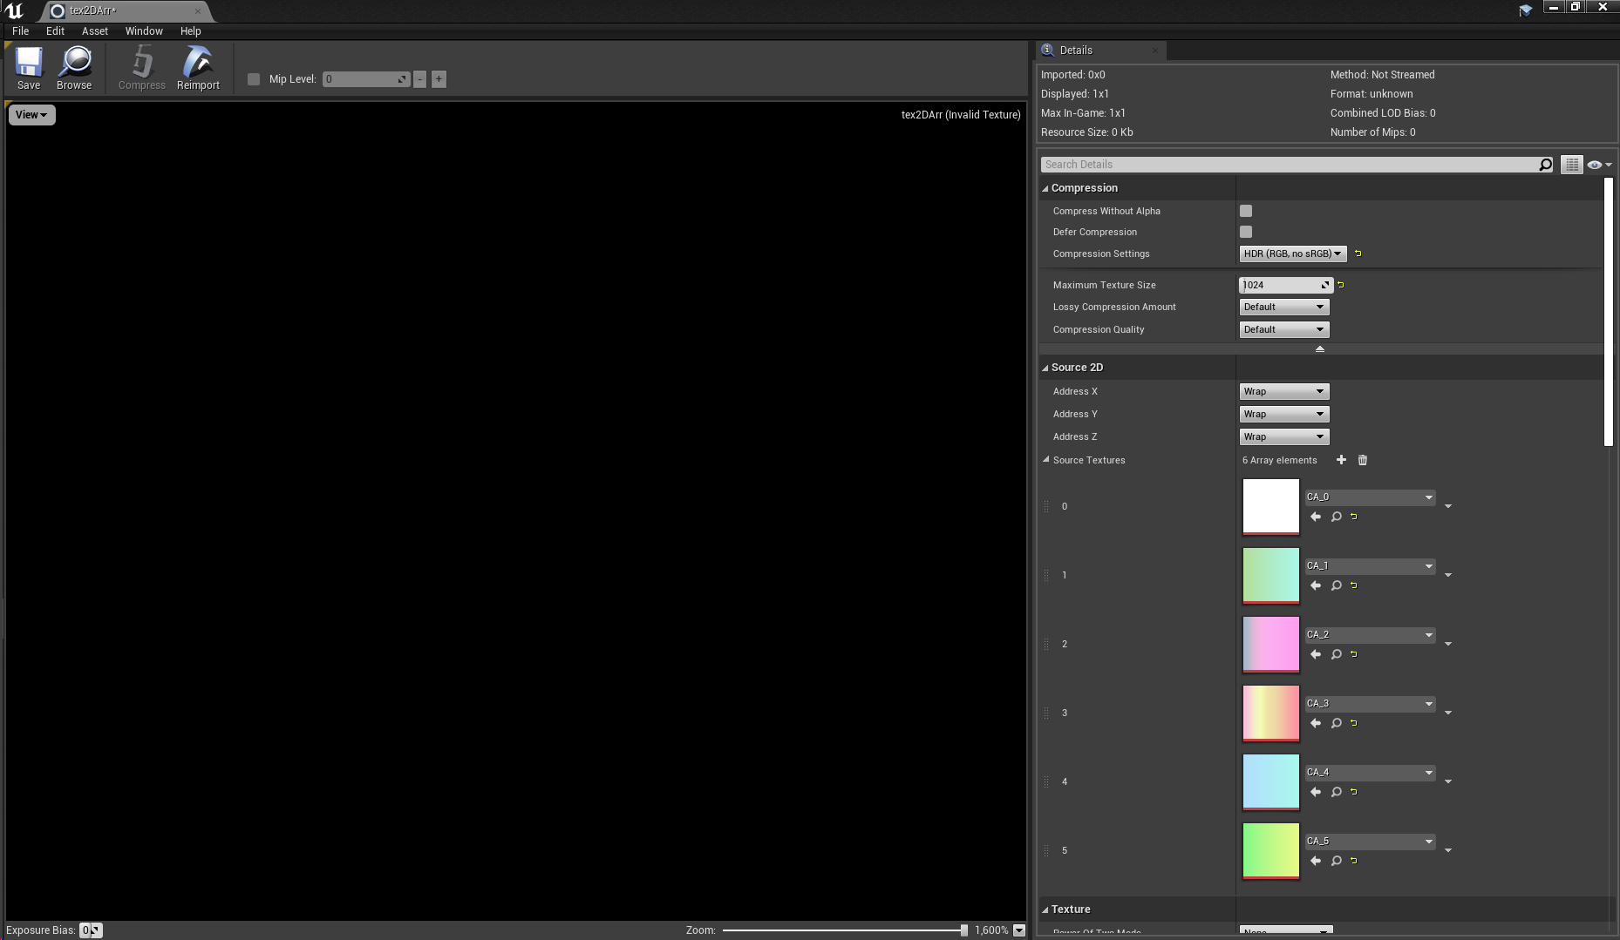Decrease Mip Level with the minus button
The height and width of the screenshot is (940, 1620).
point(419,78)
